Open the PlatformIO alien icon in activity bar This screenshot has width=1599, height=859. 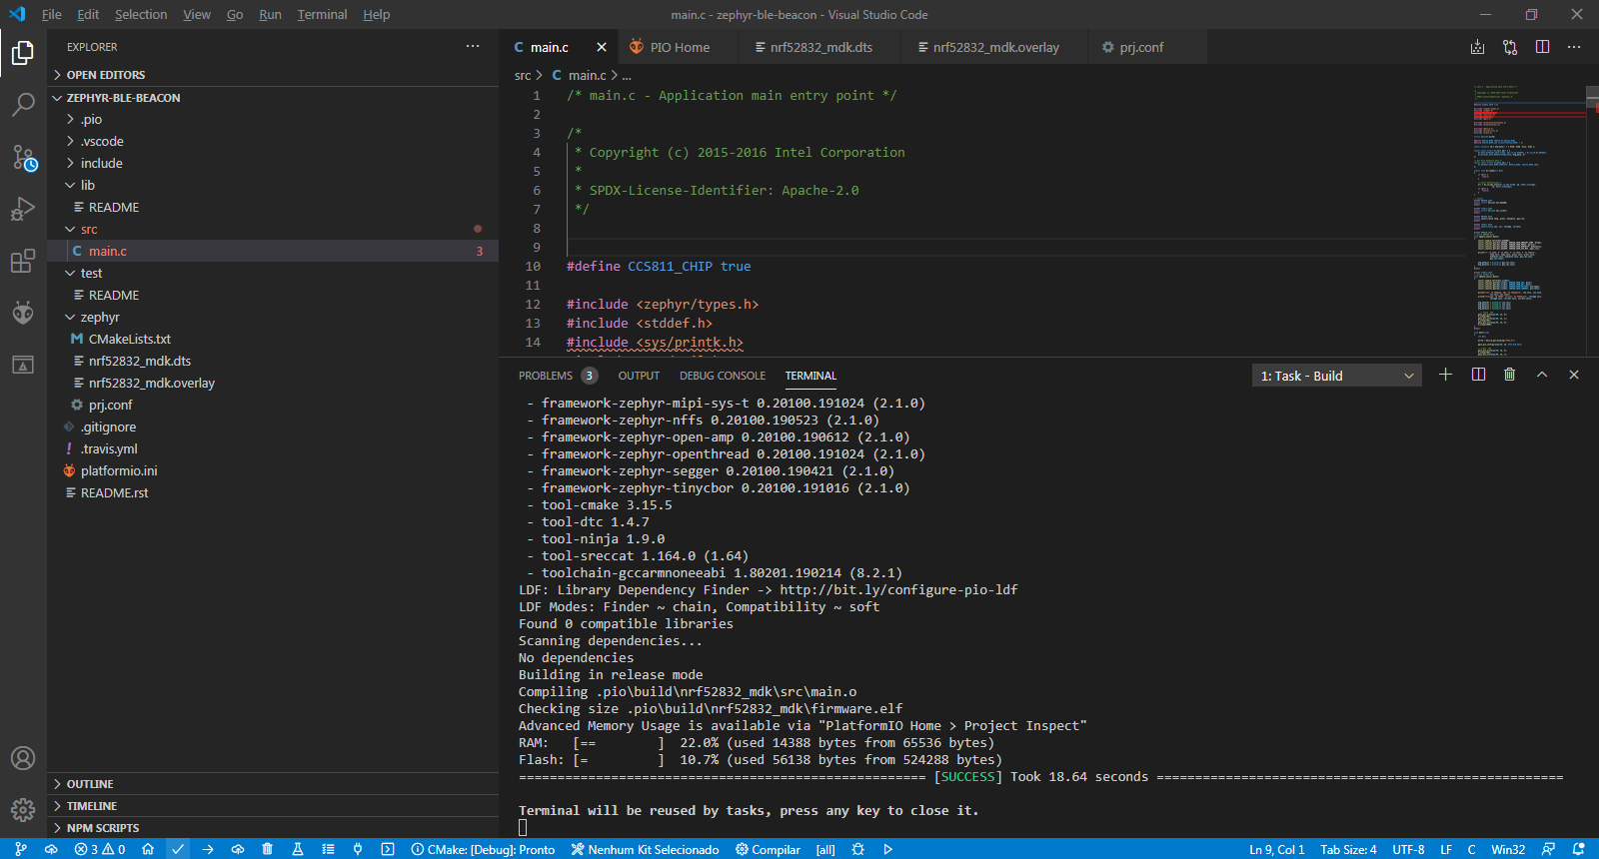pyautogui.click(x=23, y=313)
